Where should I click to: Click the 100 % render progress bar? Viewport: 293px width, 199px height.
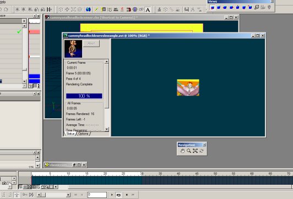point(84,96)
